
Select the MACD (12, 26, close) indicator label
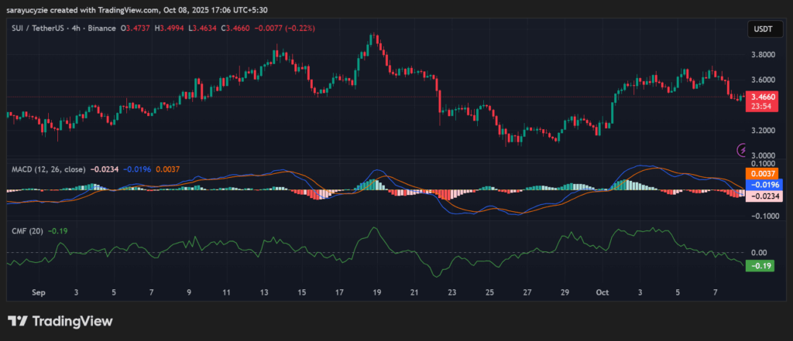(47, 167)
